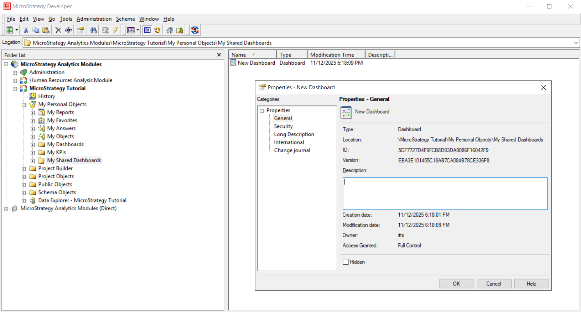The height and width of the screenshot is (312, 581).
Task: Collapse the My Personal Objects tree node
Action: (24, 105)
